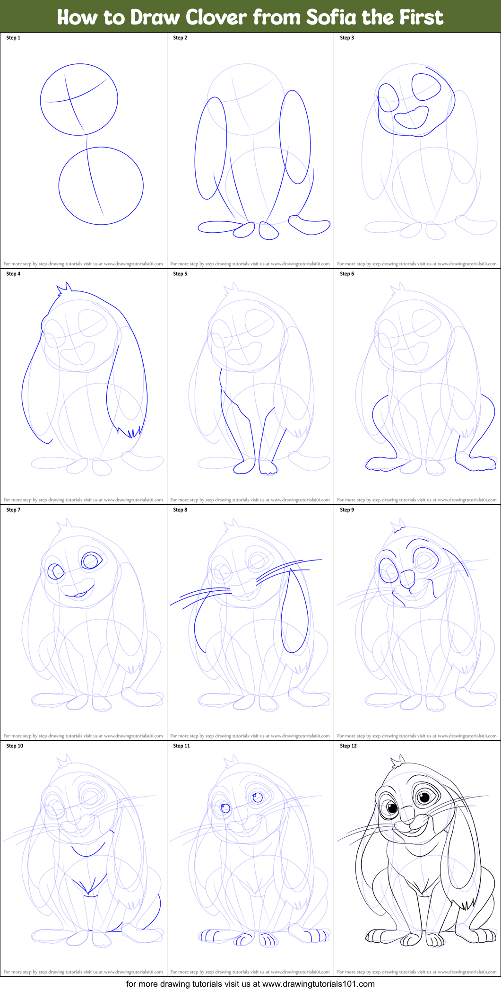Click the 'Step 6' label

(347, 274)
